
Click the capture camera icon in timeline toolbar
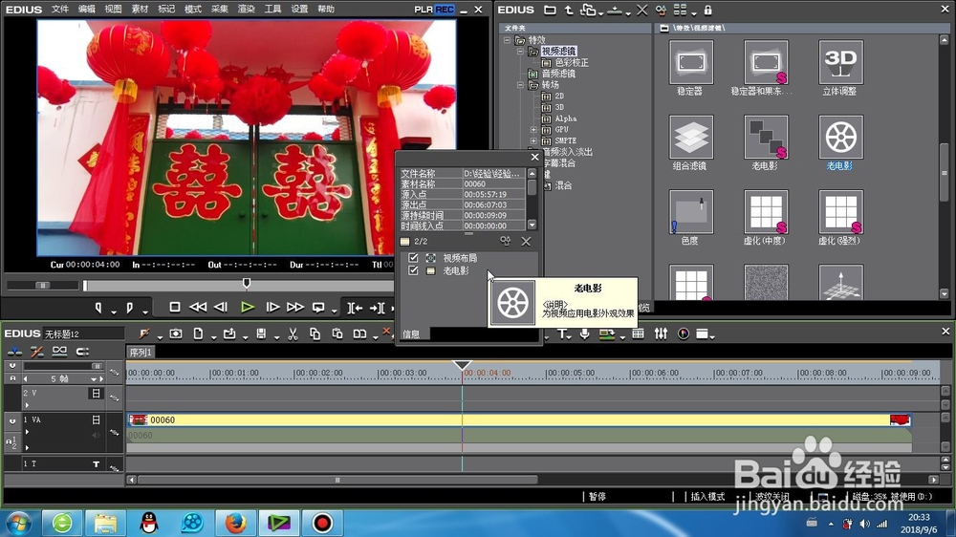[176, 333]
